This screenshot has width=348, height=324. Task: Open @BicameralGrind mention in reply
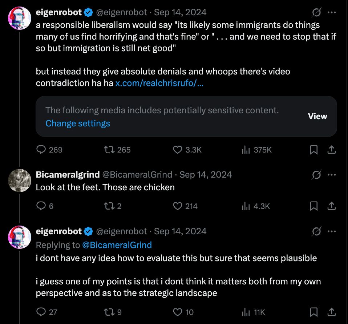pyautogui.click(x=117, y=245)
